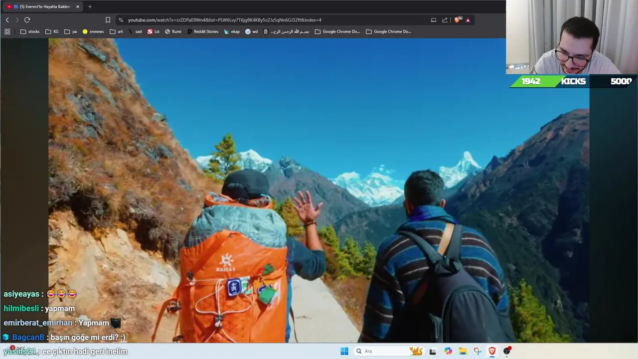This screenshot has height=359, width=638.
Task: Click the YouTube URL address bar
Action: [x=224, y=20]
